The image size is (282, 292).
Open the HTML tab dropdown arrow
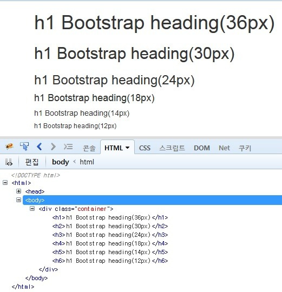[128, 148]
